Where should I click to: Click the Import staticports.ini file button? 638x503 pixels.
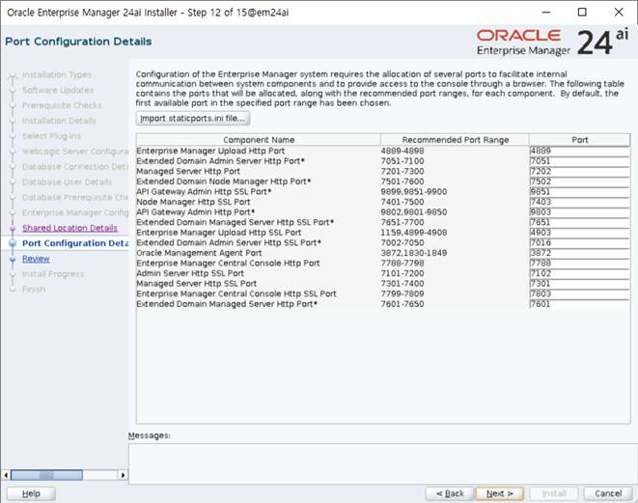pyautogui.click(x=193, y=119)
